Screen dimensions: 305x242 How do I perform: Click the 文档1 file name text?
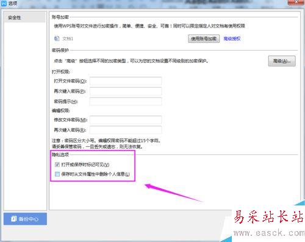point(68,38)
